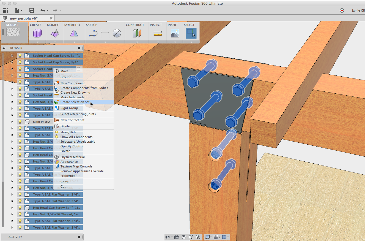The height and width of the screenshot is (241, 365).
Task: Click the CONSTRUCT panel label
Action: [x=135, y=25]
